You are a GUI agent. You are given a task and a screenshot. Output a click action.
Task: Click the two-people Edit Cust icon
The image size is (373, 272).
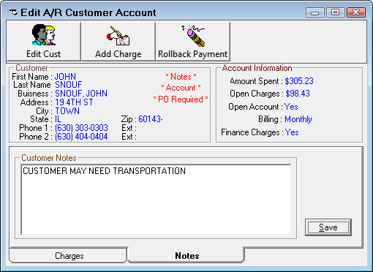44,34
